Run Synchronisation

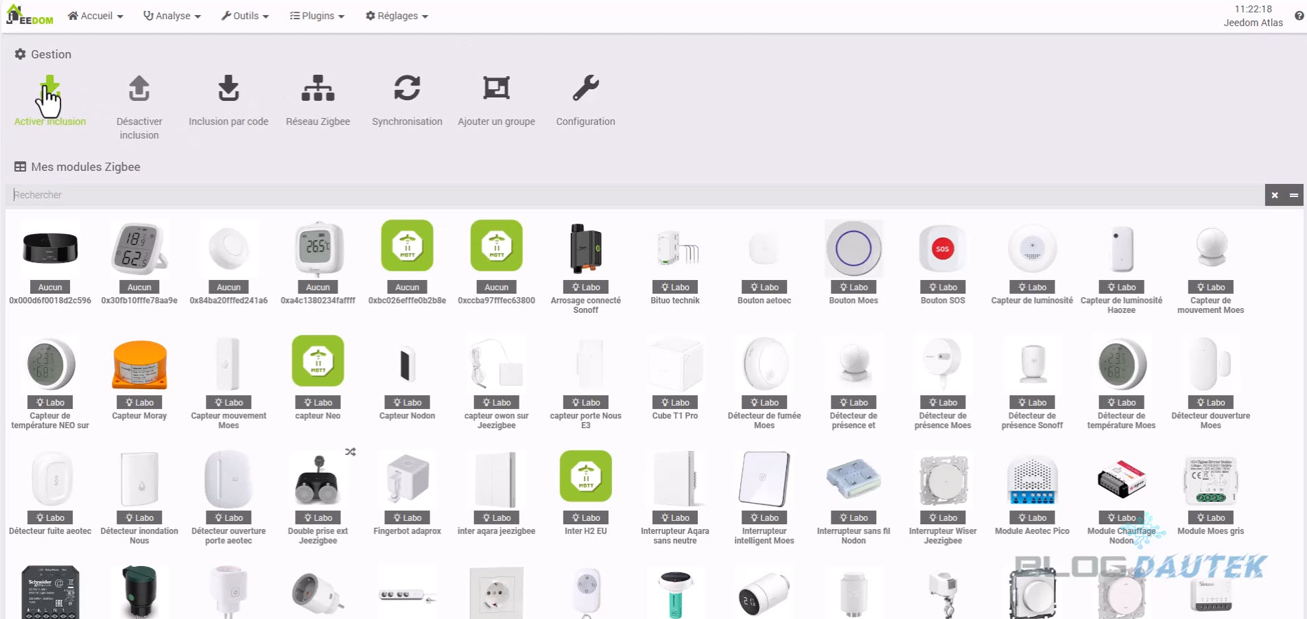tap(407, 89)
